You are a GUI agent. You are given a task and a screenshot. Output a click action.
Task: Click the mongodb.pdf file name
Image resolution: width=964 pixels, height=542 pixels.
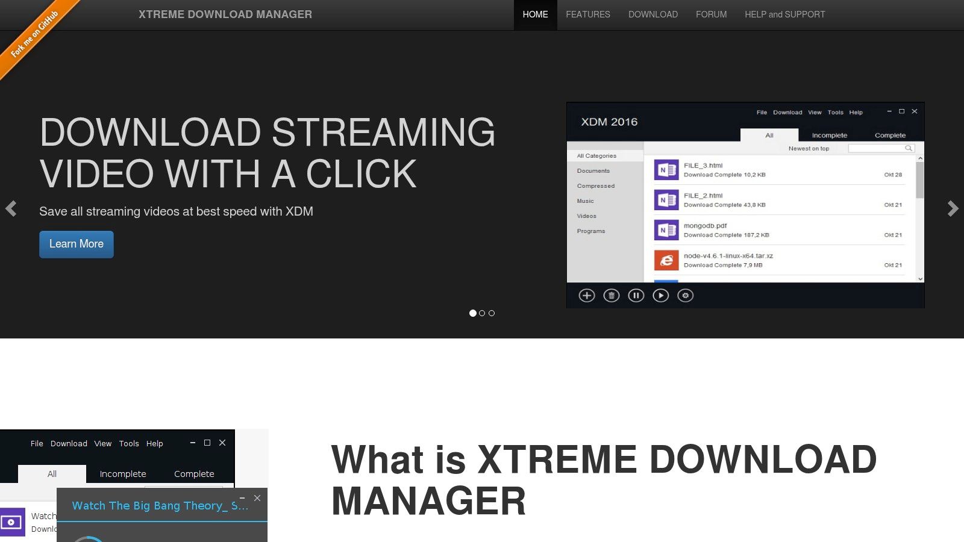[705, 226]
